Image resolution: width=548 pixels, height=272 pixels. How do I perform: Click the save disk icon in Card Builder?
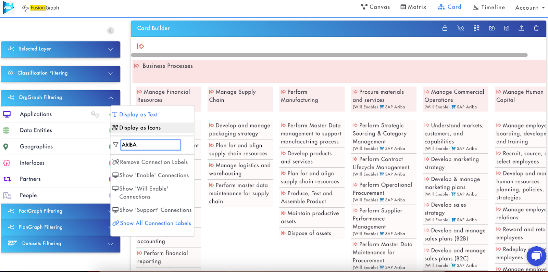(507, 28)
